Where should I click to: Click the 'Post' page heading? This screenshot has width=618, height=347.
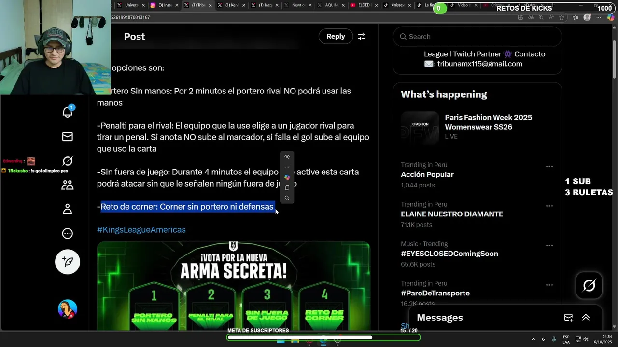(134, 37)
